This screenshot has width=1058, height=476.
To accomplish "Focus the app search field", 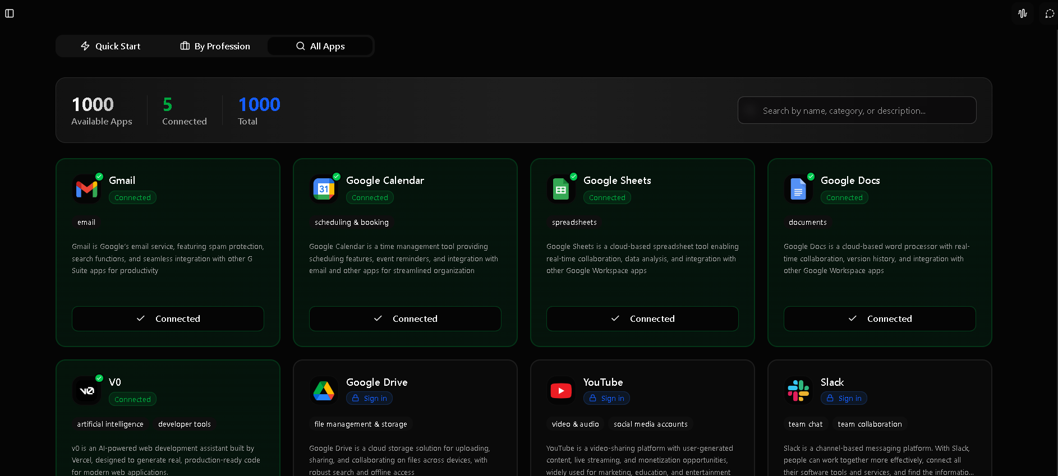I will point(857,110).
